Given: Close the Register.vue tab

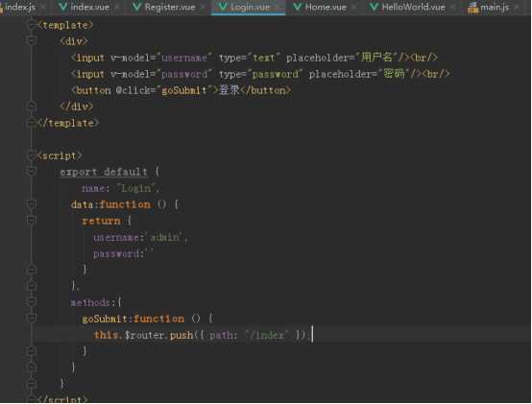Looking at the screenshot, I should tap(203, 8).
